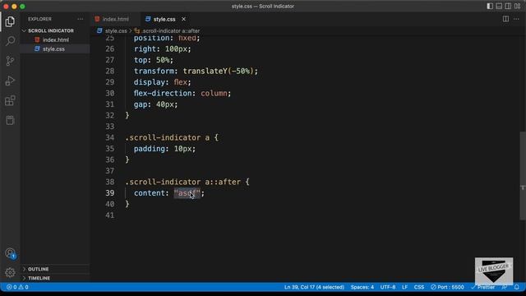Image resolution: width=526 pixels, height=296 pixels.
Task: Click the feedback icon in status bar
Action: point(504,287)
